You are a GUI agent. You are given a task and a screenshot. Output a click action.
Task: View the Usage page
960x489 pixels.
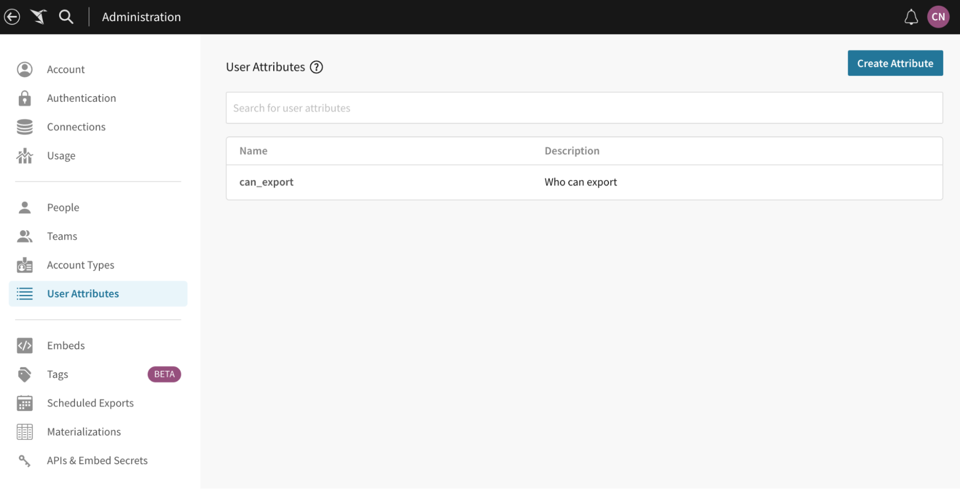coord(61,156)
